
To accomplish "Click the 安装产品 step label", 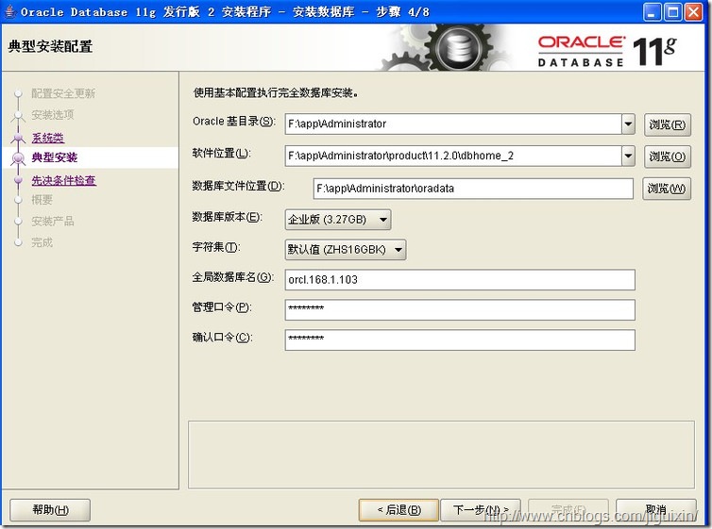I will click(53, 222).
